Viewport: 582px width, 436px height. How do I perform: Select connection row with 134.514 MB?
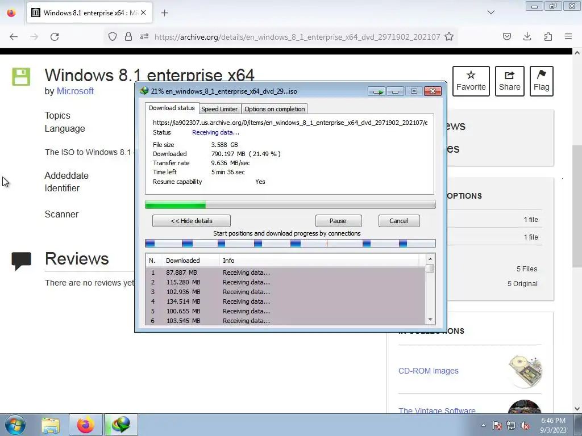point(285,301)
